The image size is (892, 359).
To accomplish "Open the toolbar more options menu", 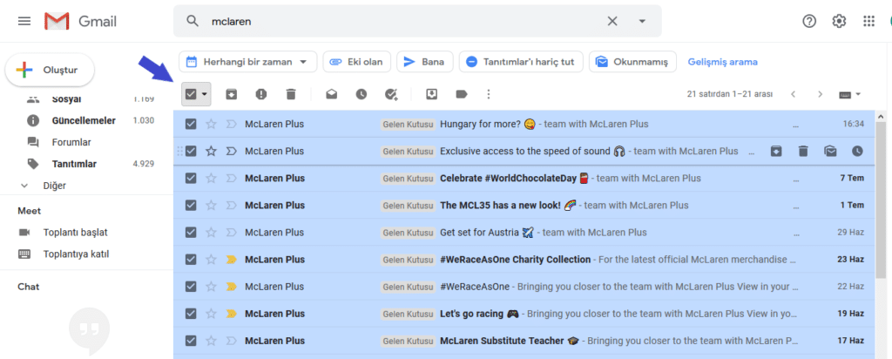I will 488,94.
